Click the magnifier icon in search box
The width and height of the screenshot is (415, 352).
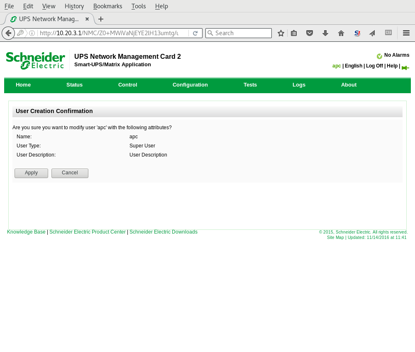click(210, 33)
